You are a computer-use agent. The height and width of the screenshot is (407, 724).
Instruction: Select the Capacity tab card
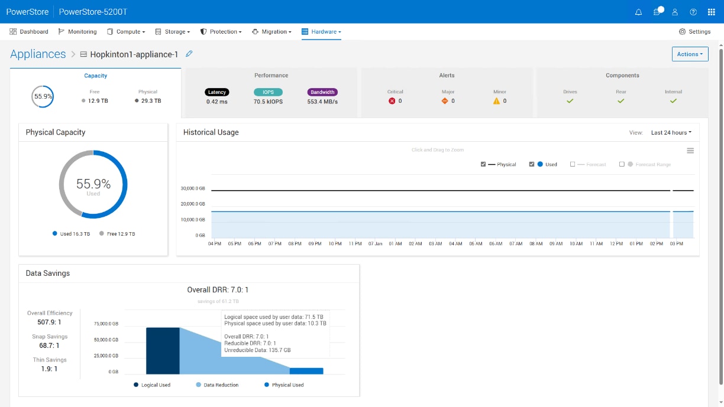[96, 93]
